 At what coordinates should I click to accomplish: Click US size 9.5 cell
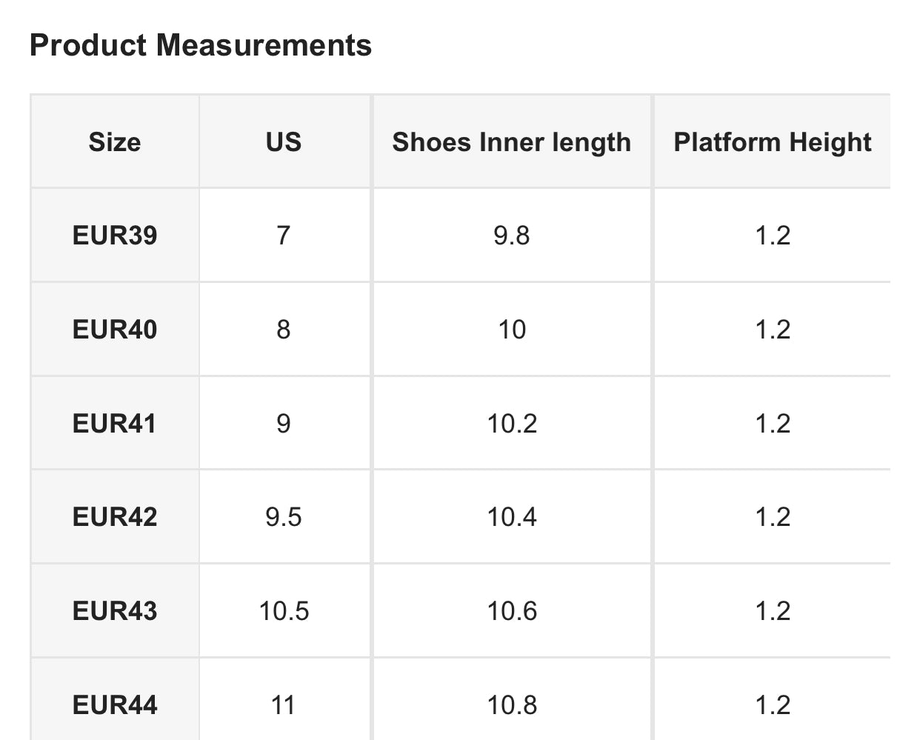pos(284,517)
